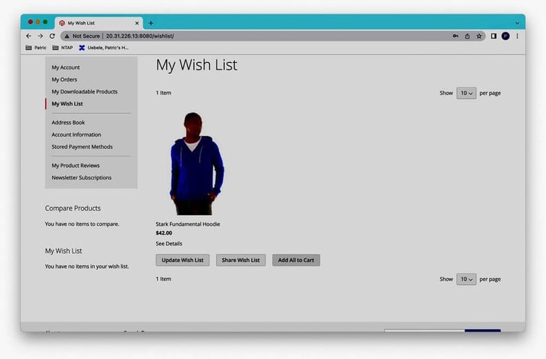Click the saved passwords key icon
The image size is (546, 359).
456,35
